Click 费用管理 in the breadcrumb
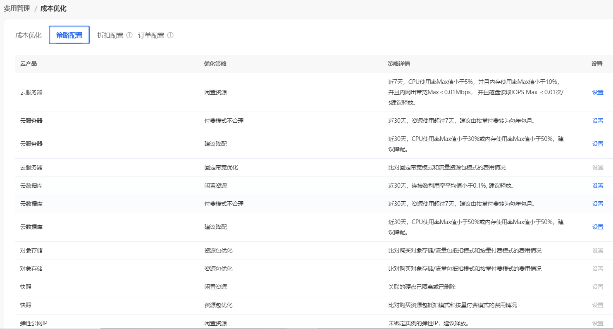 (x=17, y=8)
